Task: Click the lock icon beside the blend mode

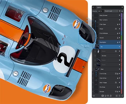Action: pos(122,11)
